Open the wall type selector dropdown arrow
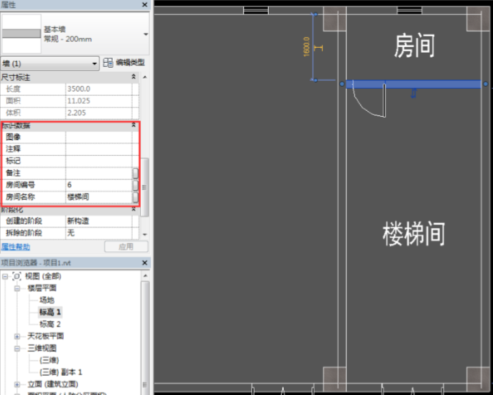 146,34
